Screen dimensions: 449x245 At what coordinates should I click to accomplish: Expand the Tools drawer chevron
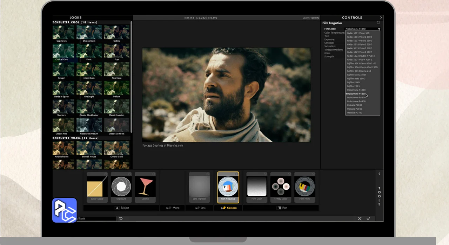tap(379, 174)
